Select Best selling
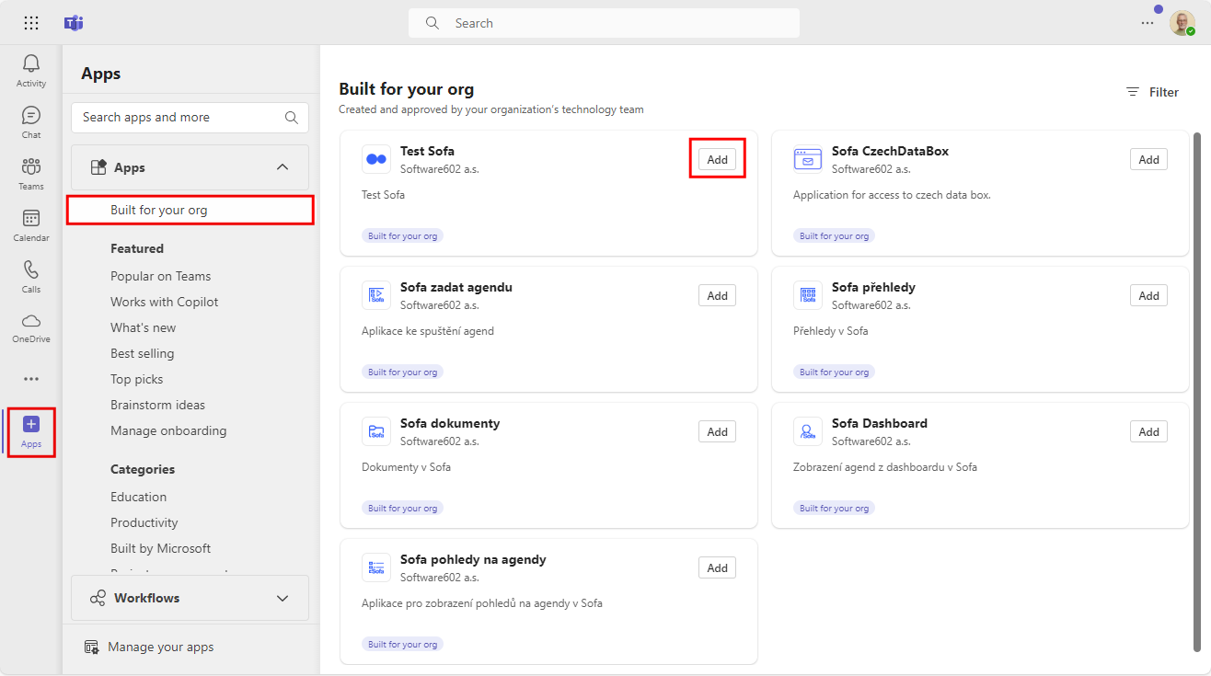Screen dimensions: 1211x676 click(143, 353)
